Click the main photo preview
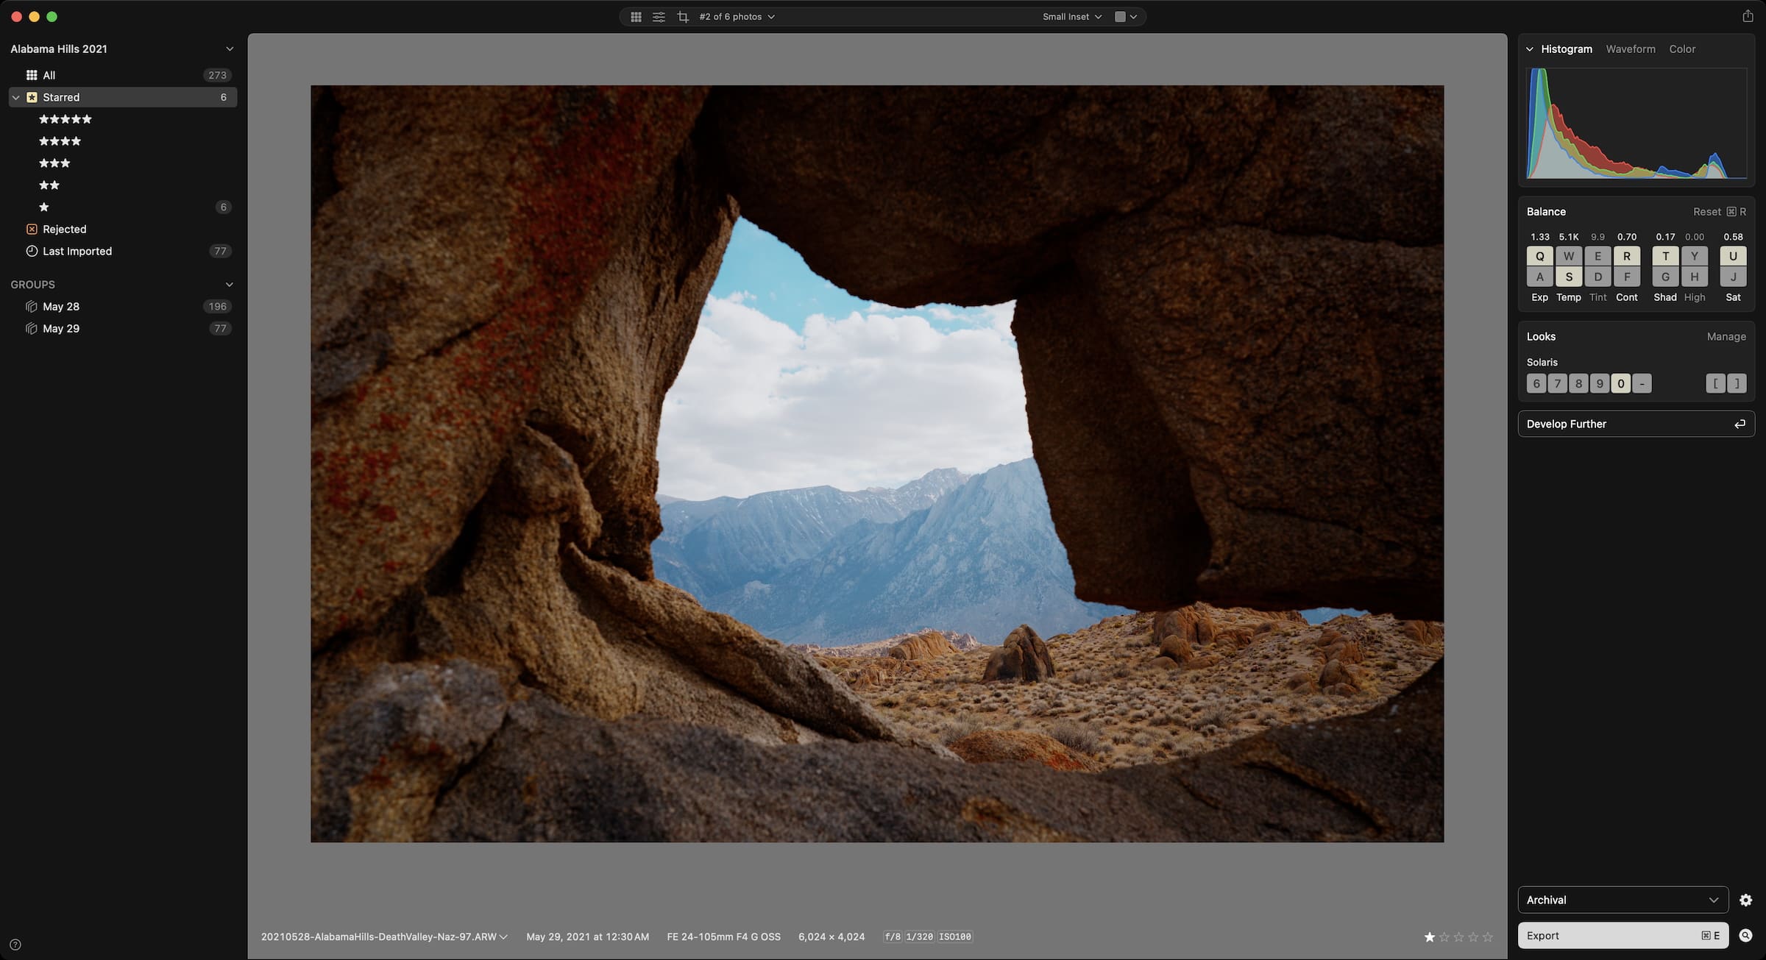Image resolution: width=1766 pixels, height=960 pixels. tap(876, 463)
